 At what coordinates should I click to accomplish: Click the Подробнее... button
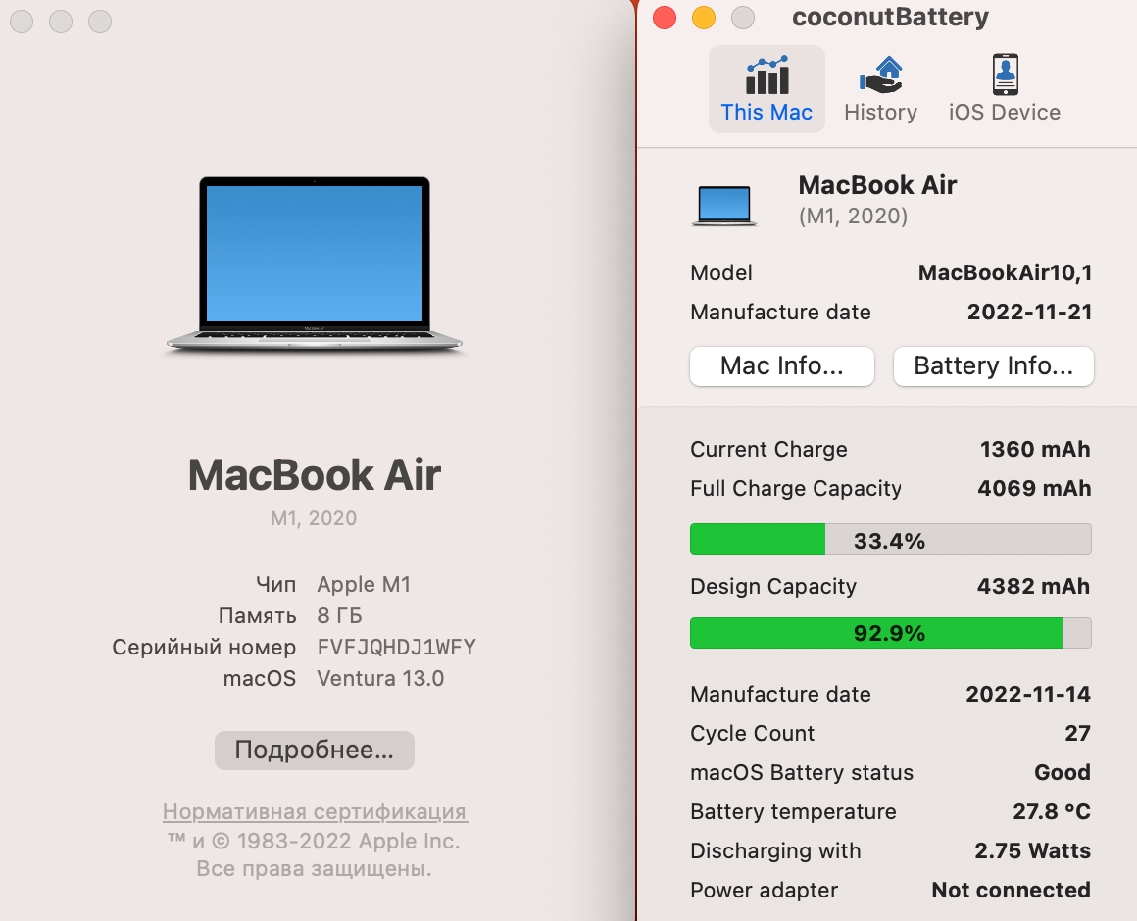pyautogui.click(x=314, y=750)
